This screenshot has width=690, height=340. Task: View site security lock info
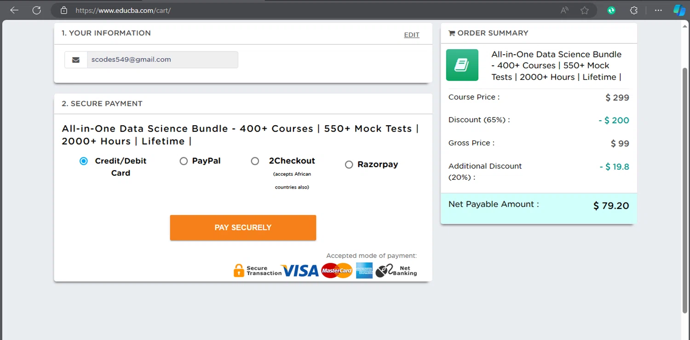[x=64, y=10]
